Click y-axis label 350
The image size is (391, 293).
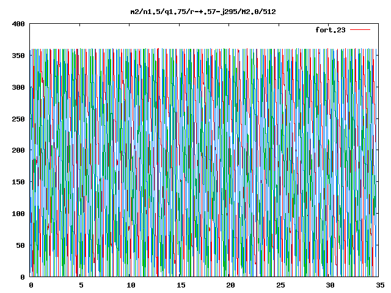18,56
